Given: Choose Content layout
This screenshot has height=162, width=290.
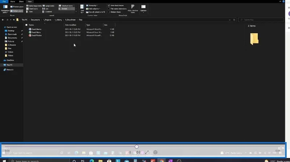Looking at the screenshot, I should (47, 12).
